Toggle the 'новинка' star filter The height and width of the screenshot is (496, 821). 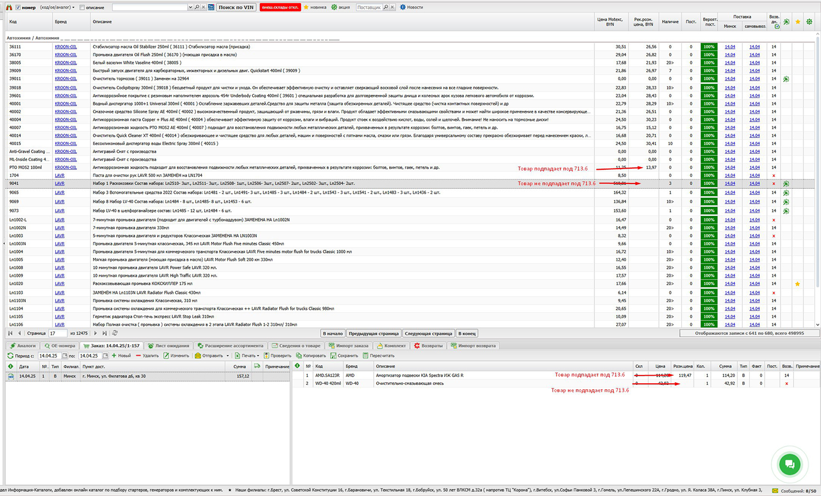pos(315,7)
